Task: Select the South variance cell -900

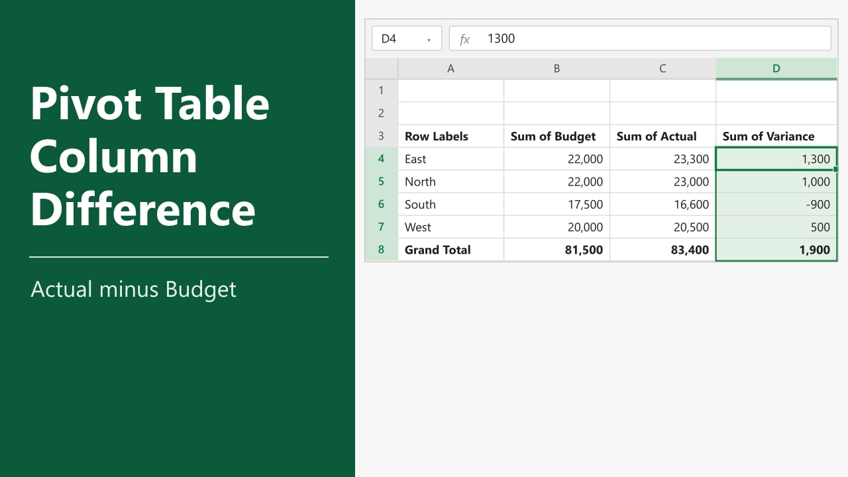Action: [776, 204]
